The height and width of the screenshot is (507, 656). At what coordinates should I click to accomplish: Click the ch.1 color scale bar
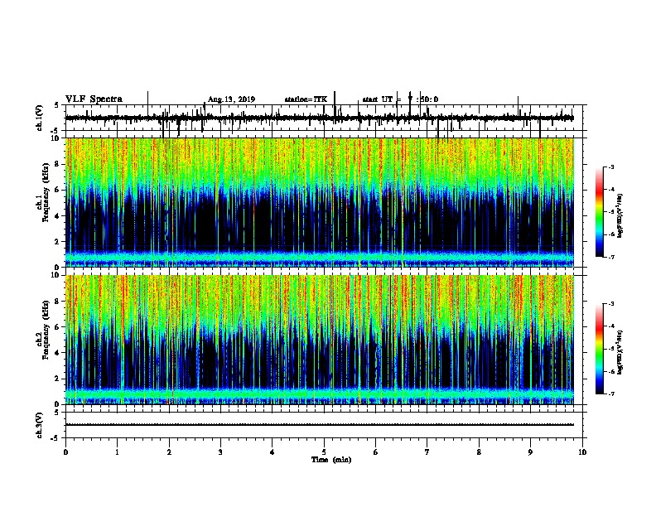(x=600, y=212)
